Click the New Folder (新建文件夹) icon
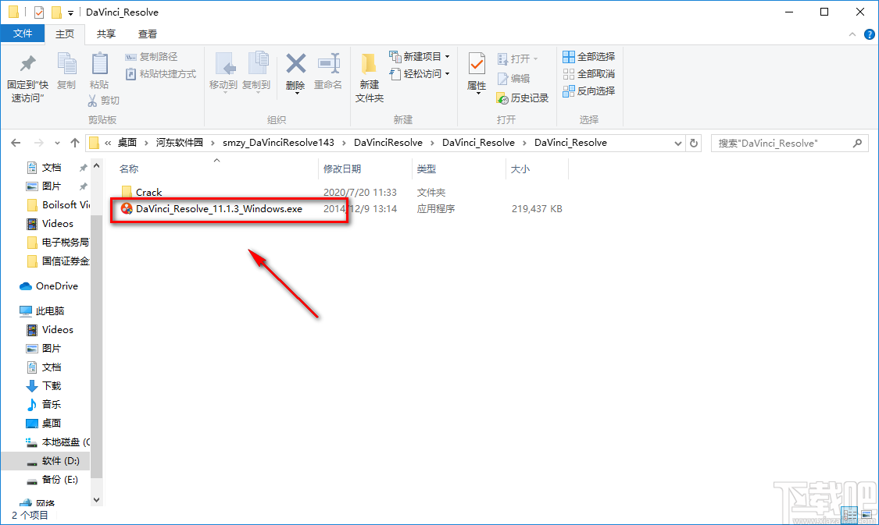The image size is (879, 525). 369,64
